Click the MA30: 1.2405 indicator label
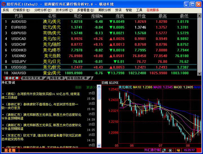Image resolution: width=203 pixels, height=154 pixels. tap(183, 87)
